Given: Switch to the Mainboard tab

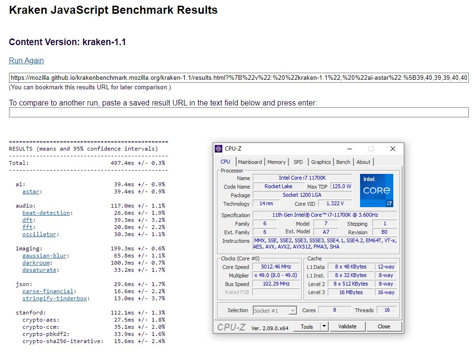Looking at the screenshot, I should pyautogui.click(x=250, y=162).
